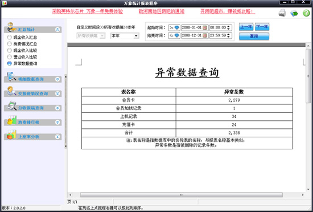
Task: Click the horizontal scrollbar of report view
Action: pyautogui.click(x=181, y=195)
